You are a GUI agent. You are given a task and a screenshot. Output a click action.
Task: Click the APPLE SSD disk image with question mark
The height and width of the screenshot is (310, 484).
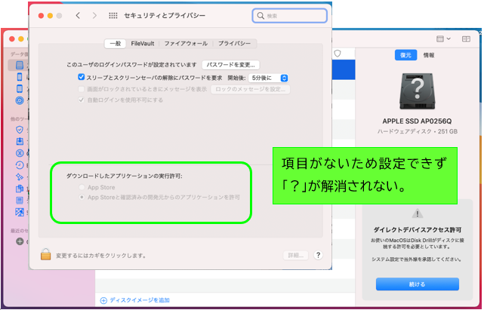point(418,91)
